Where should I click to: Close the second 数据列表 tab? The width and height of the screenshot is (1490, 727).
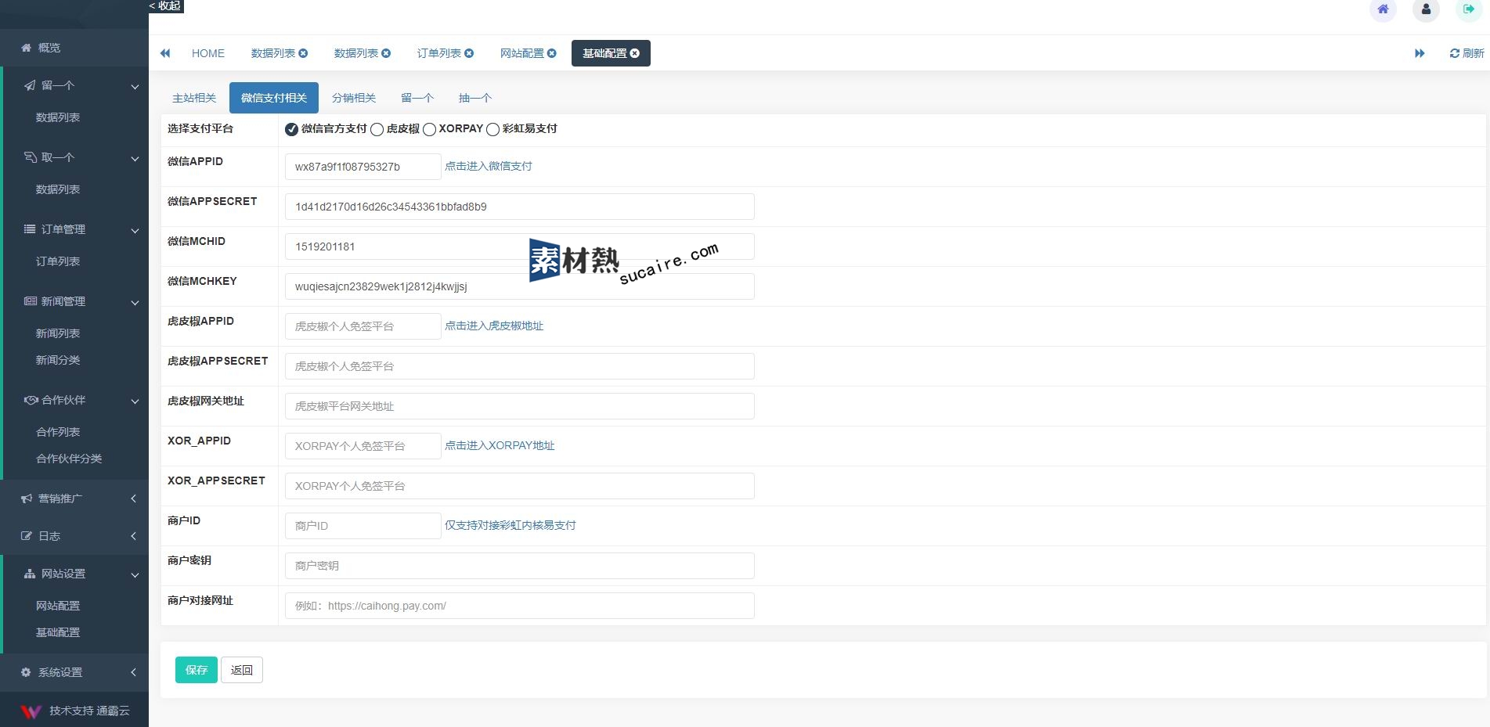[x=386, y=53]
